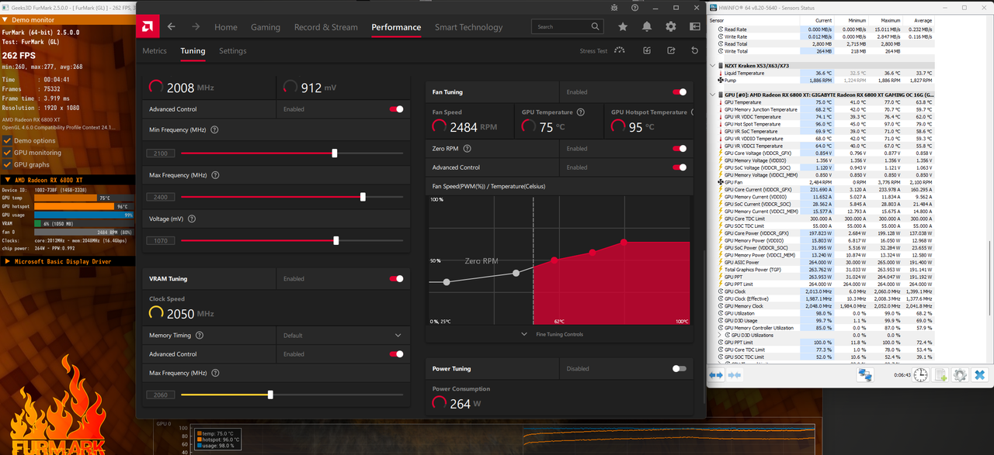
Task: Adjust the Min Frequency slider handle
Action: click(335, 153)
